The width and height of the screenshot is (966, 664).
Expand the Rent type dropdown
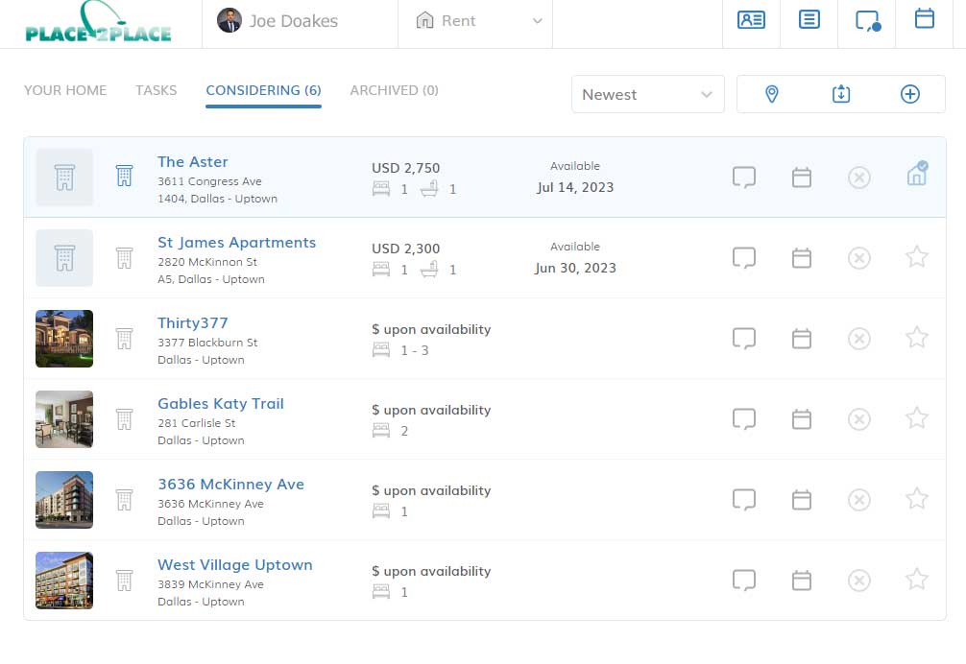[475, 21]
